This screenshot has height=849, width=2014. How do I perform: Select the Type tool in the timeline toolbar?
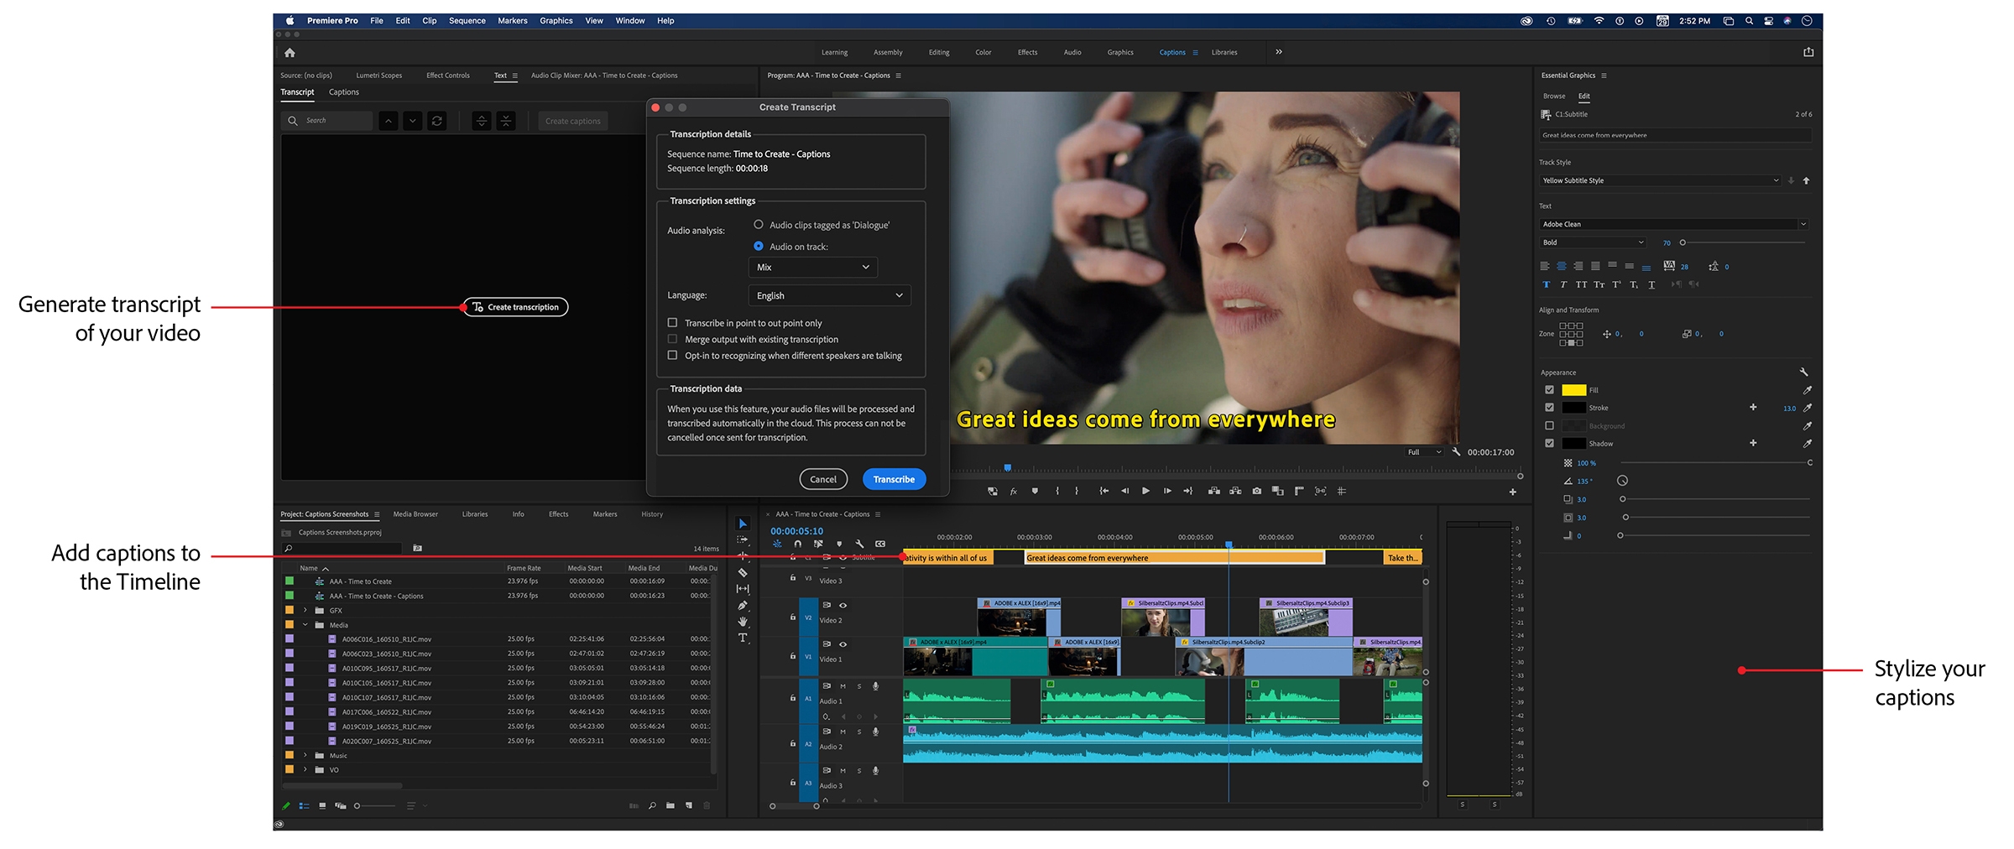(743, 638)
